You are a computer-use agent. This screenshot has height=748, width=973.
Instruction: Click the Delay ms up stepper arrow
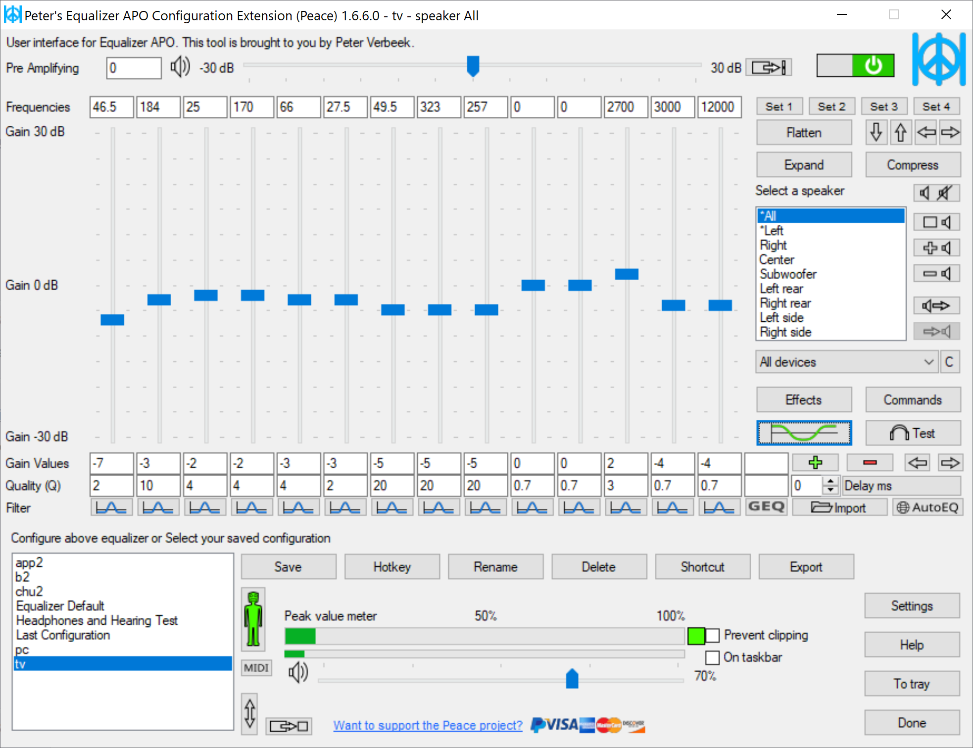[x=831, y=481]
